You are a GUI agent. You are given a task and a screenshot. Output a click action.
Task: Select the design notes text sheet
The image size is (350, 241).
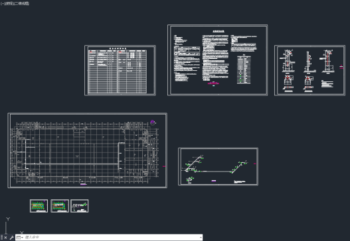[x=217, y=60]
